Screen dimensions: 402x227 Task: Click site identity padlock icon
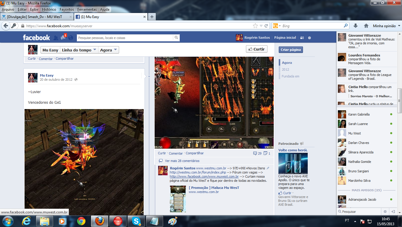pos(22,26)
